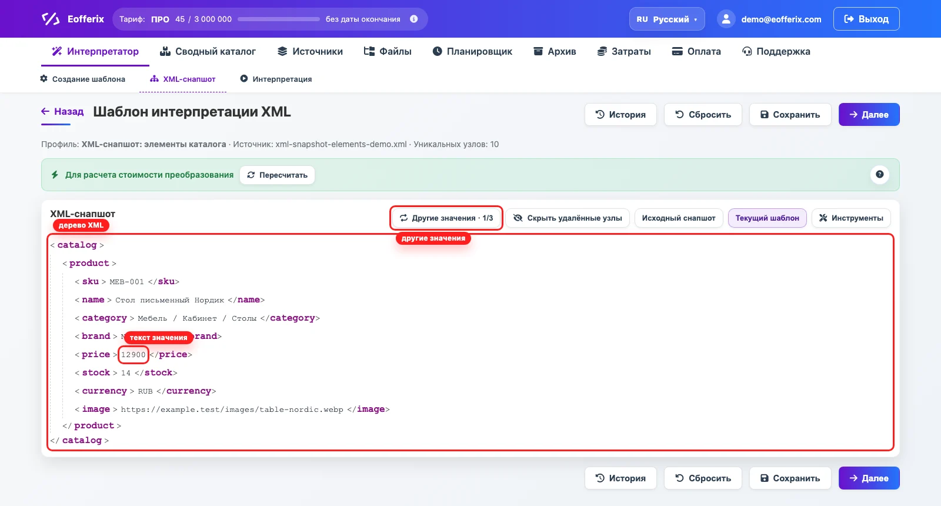Select the opening product node

[89, 263]
